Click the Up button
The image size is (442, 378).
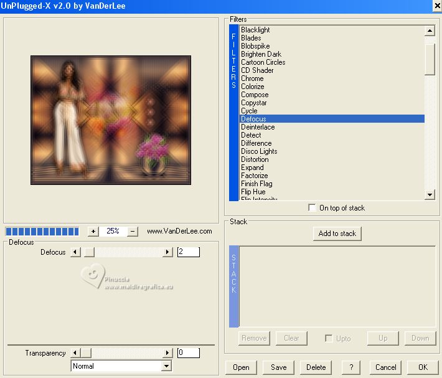[x=383, y=338]
